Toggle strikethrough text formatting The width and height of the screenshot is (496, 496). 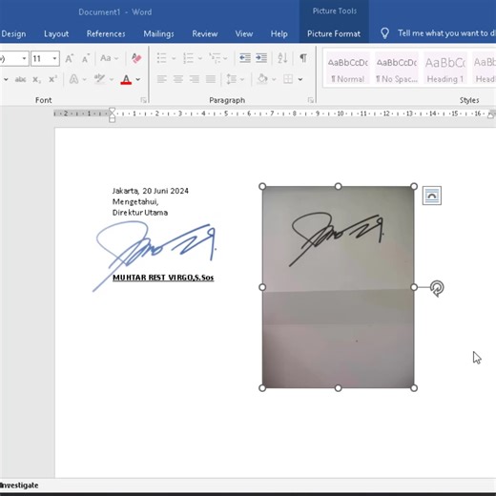[x=20, y=79]
